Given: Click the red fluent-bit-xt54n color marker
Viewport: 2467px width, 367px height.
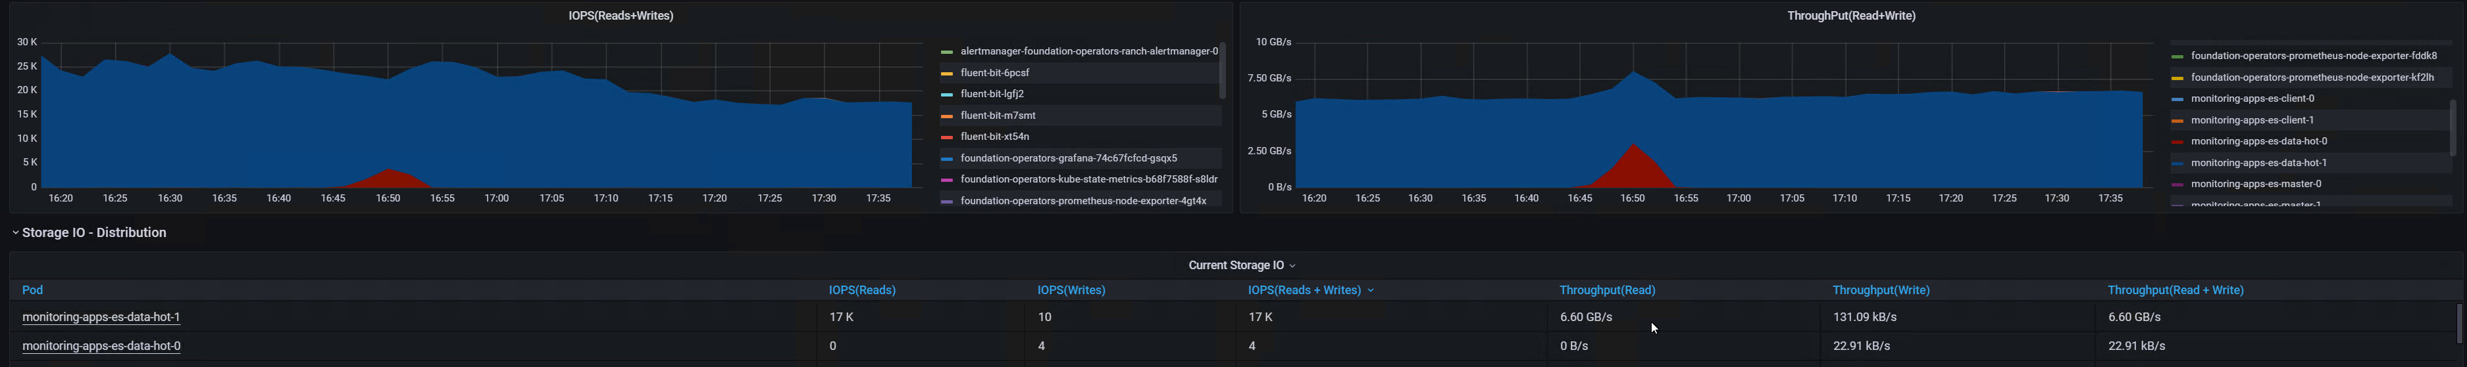Looking at the screenshot, I should 946,137.
